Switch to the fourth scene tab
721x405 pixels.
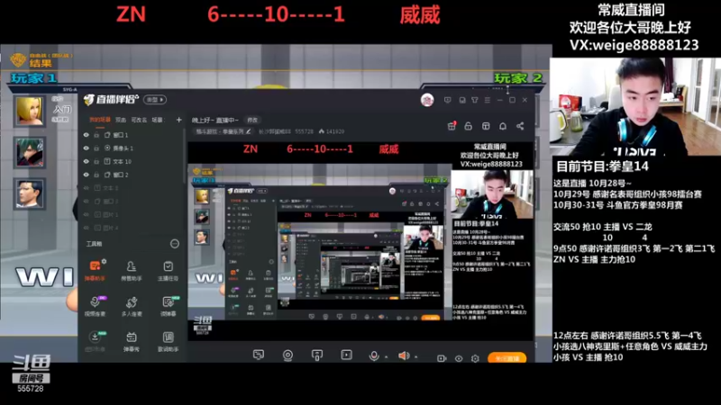click(x=157, y=120)
